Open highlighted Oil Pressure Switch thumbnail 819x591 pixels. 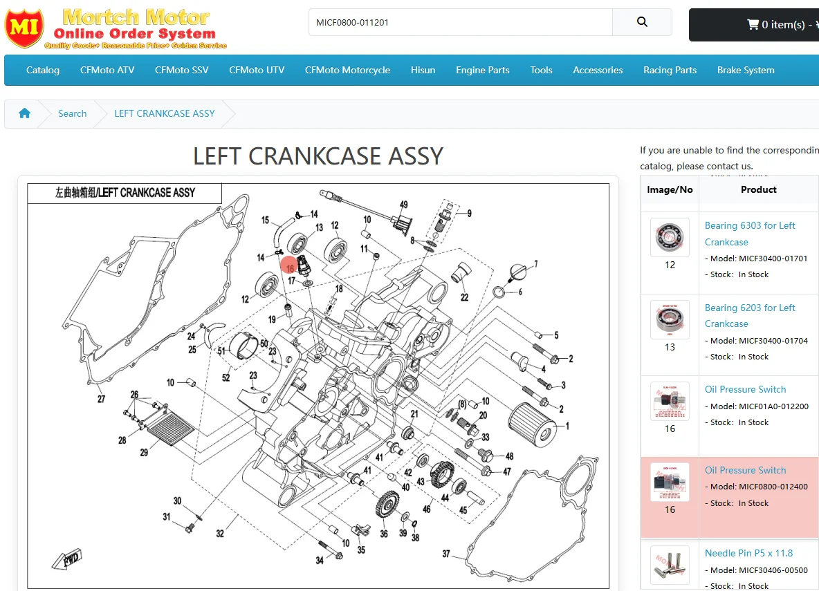click(670, 482)
